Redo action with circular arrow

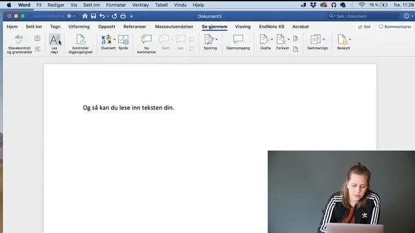[x=114, y=16]
